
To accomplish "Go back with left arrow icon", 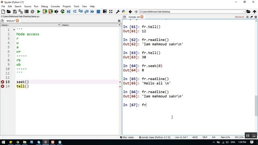I will click(130, 12).
